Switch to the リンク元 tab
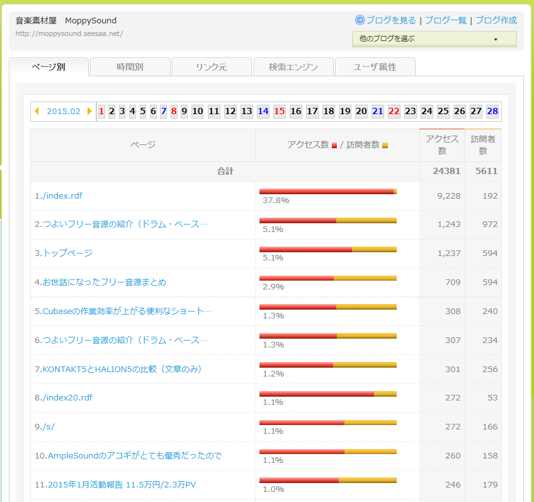The height and width of the screenshot is (502, 534). [x=211, y=67]
